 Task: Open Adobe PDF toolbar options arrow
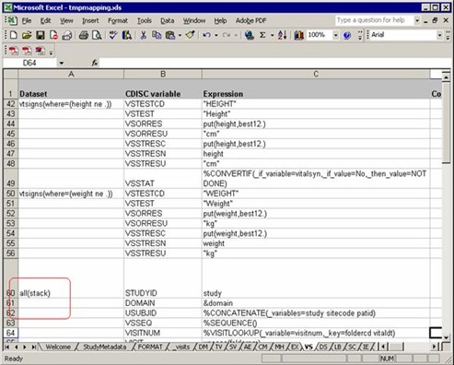pos(51,53)
